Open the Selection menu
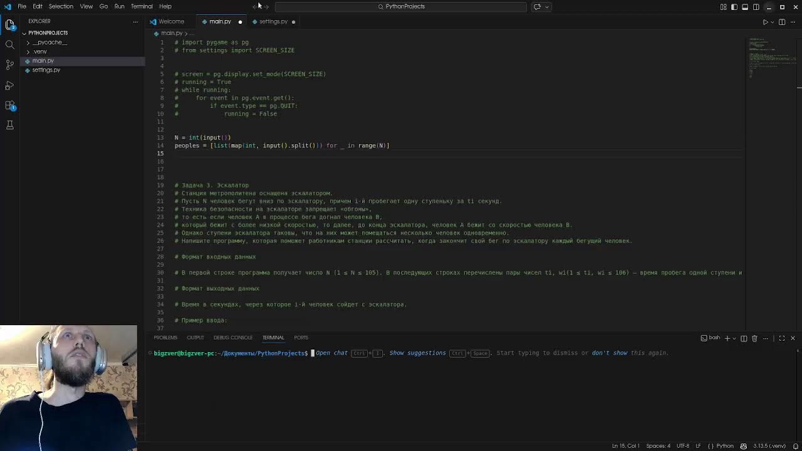This screenshot has height=451, width=802. click(x=61, y=6)
